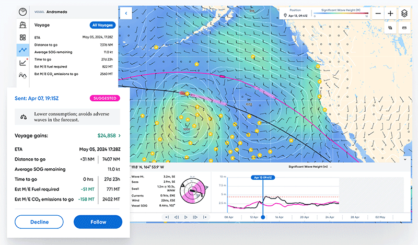Collapse the side panel with back chevron
This screenshot has height=245, width=418.
126,14
